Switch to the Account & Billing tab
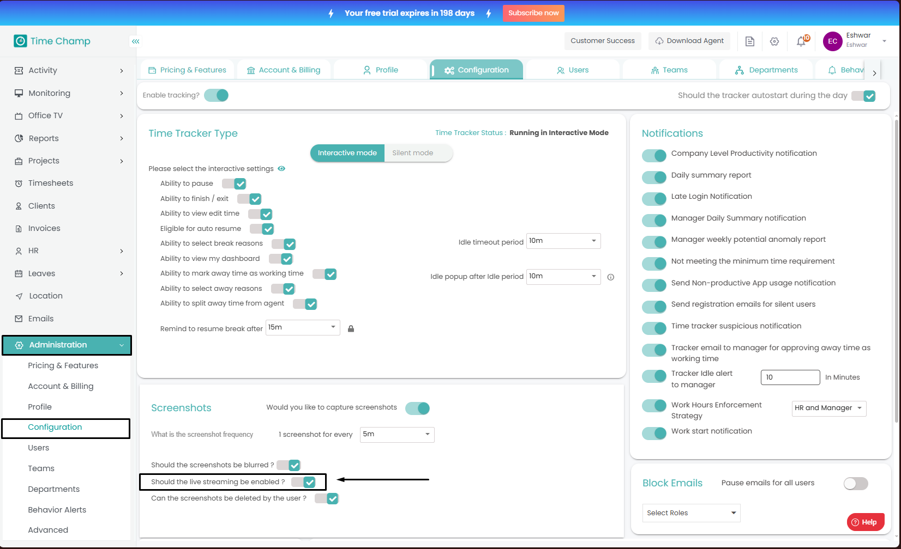The height and width of the screenshot is (549, 901). pyautogui.click(x=284, y=70)
